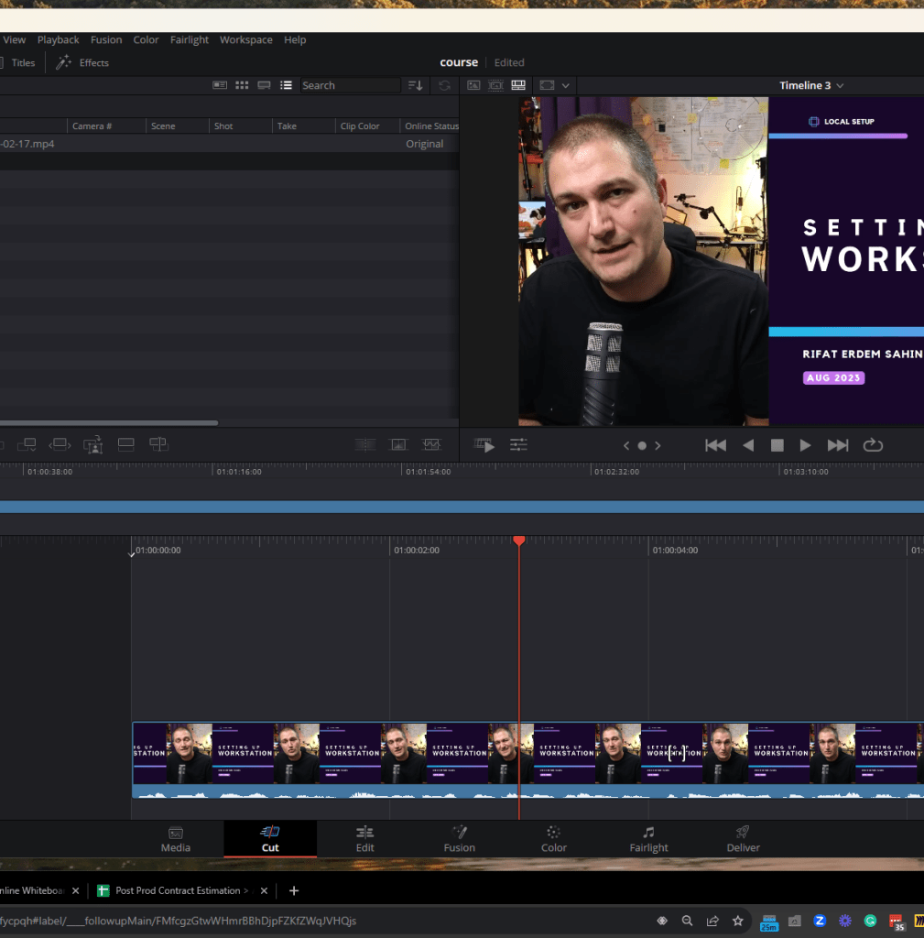Switch media pool to strip view

pyautogui.click(x=264, y=85)
